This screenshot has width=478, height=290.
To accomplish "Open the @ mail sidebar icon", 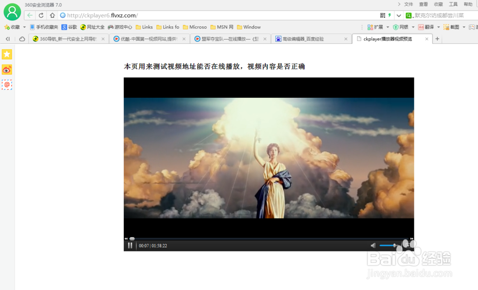I will (x=7, y=84).
